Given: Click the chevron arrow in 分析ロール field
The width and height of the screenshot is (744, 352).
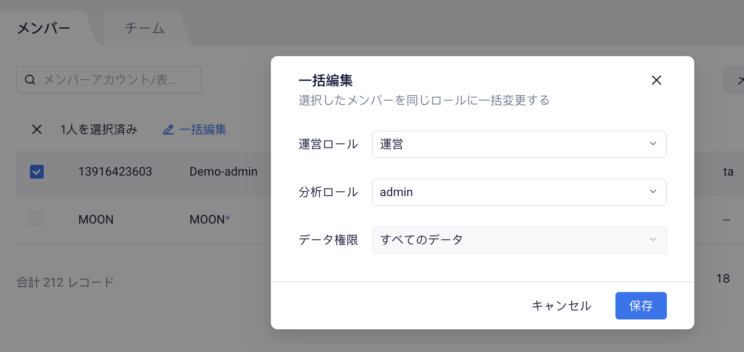Looking at the screenshot, I should 653,192.
